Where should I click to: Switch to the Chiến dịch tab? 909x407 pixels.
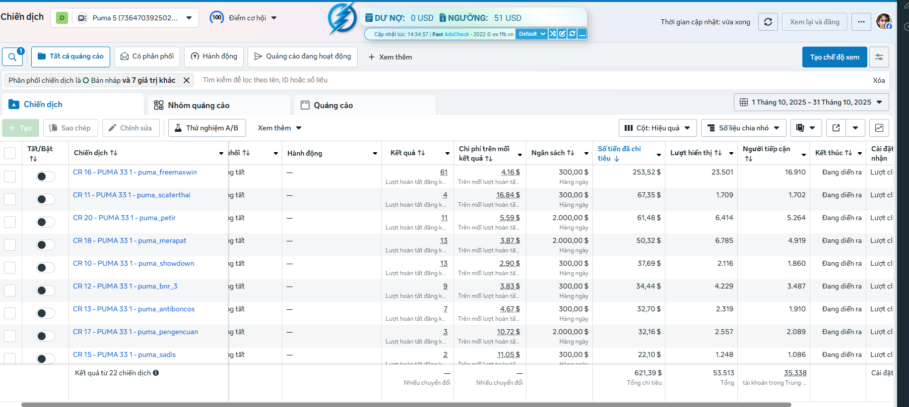[x=73, y=105]
